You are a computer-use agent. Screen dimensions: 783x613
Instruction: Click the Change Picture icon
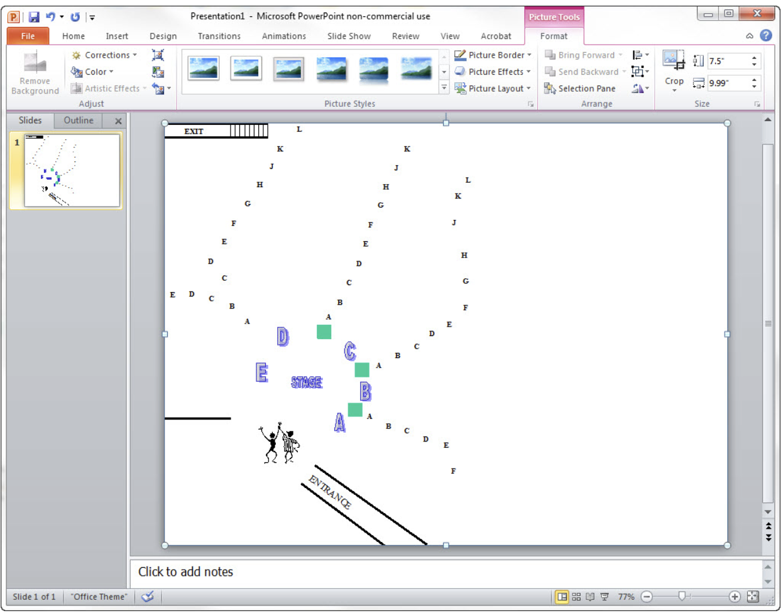tap(158, 72)
